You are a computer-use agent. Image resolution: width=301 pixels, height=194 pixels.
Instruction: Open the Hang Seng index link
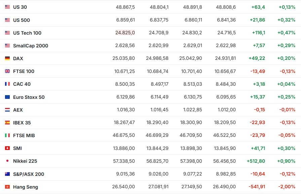coord(26,187)
